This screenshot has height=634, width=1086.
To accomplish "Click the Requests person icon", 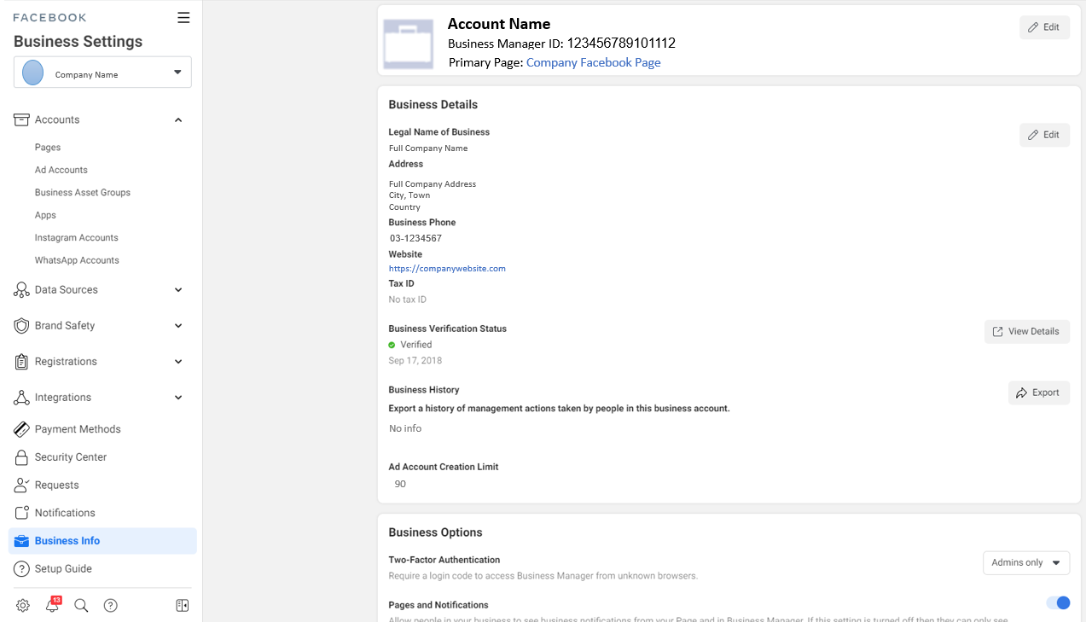I will (x=21, y=486).
